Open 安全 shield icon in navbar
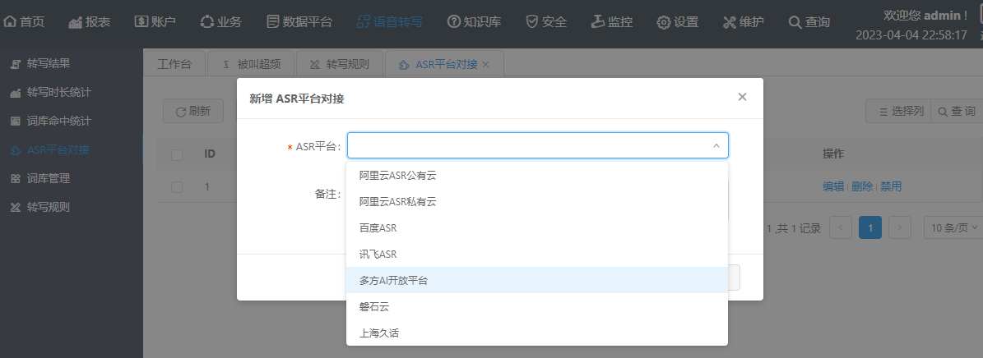The image size is (983, 358). 531,22
